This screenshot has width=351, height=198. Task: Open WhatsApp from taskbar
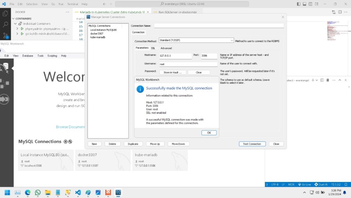pos(37,193)
